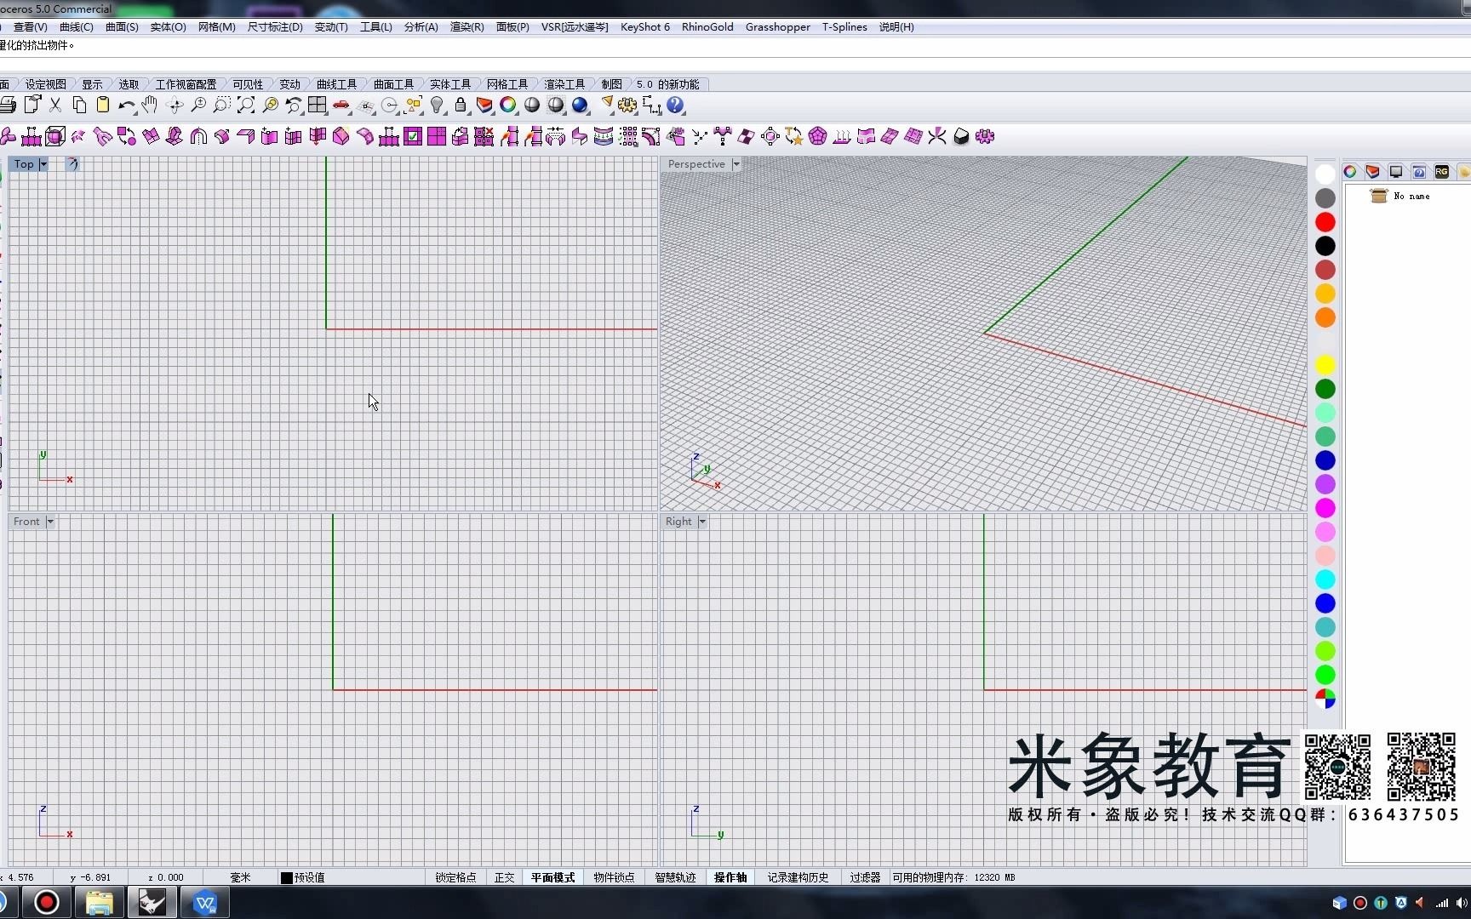Open the Grasshopper menu
This screenshot has width=1471, height=919.
click(x=776, y=26)
